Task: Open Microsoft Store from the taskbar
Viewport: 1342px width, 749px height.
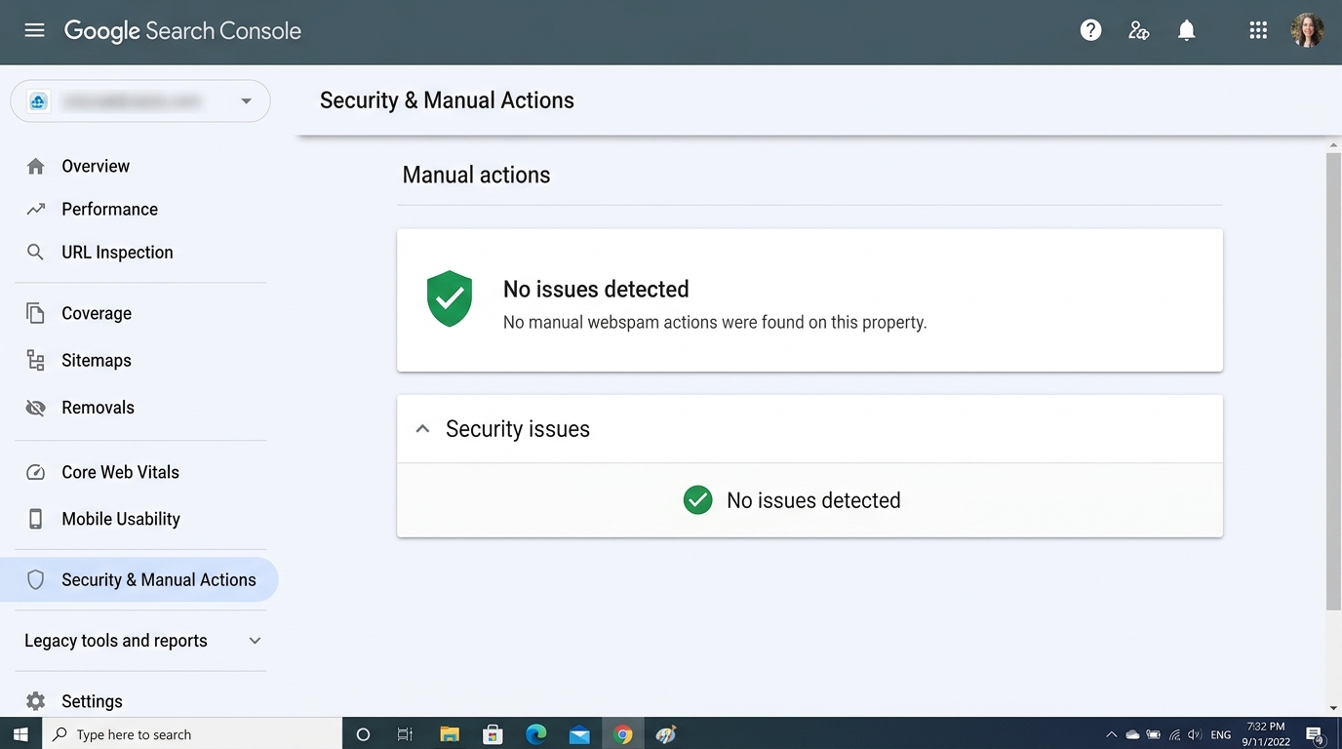Action: (x=493, y=734)
